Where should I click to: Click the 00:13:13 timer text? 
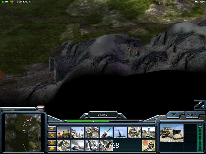pyautogui.click(x=24, y=2)
